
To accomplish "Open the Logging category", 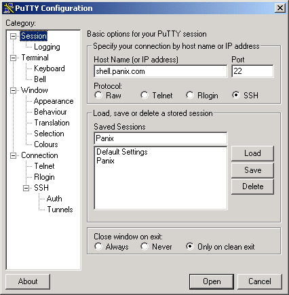I will point(47,47).
